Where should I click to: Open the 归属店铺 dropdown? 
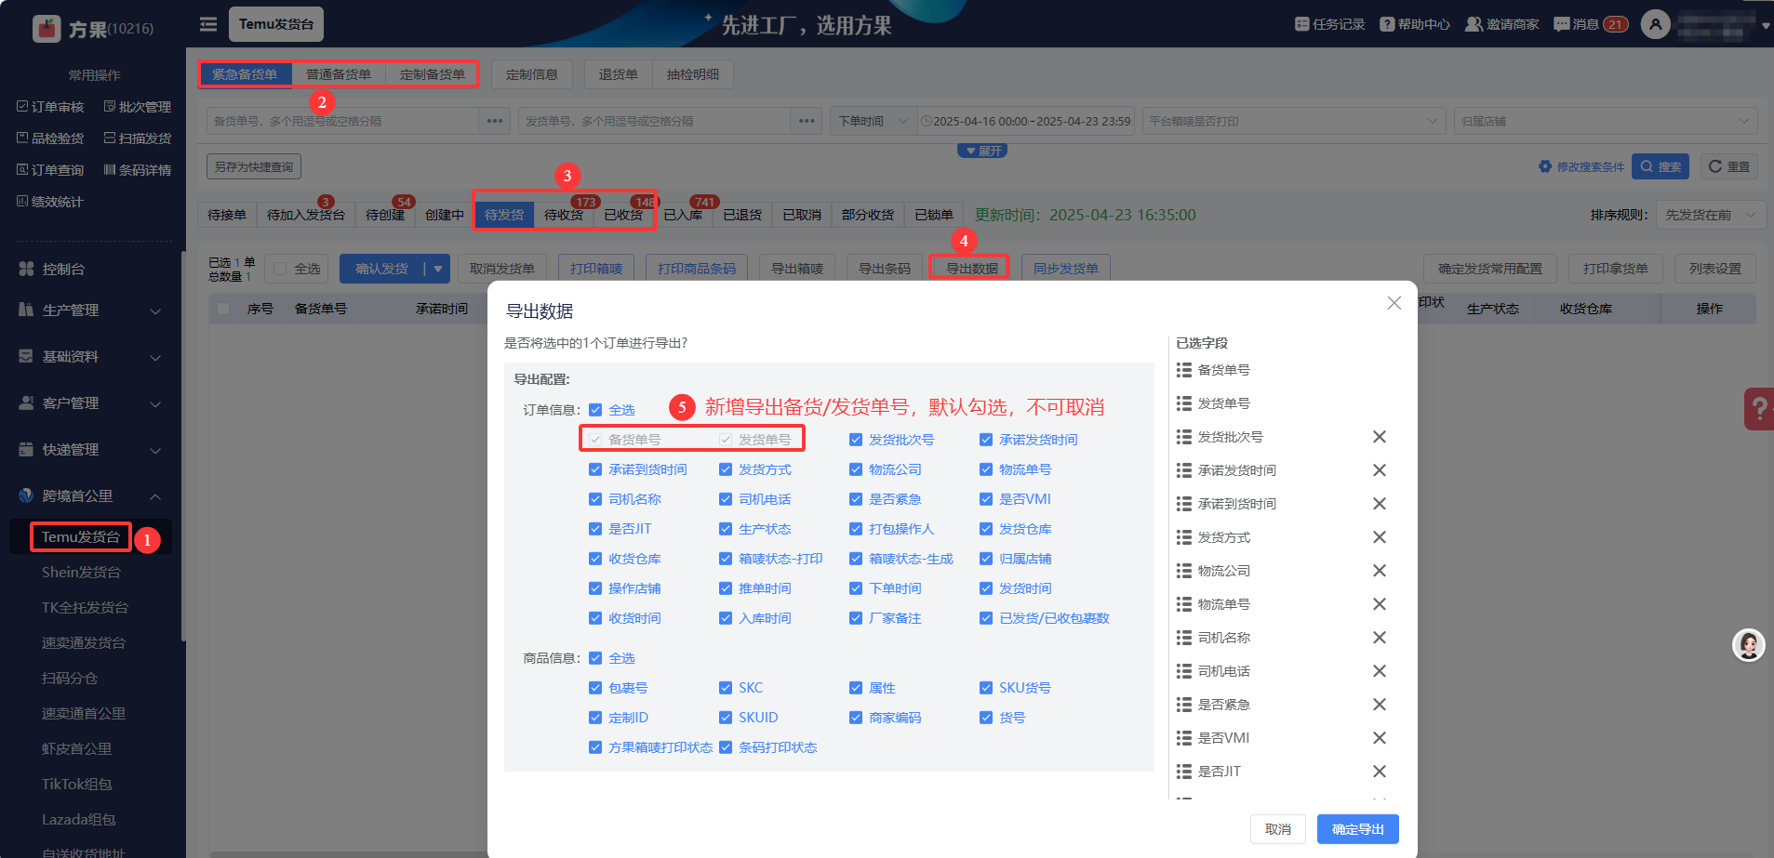click(1606, 121)
